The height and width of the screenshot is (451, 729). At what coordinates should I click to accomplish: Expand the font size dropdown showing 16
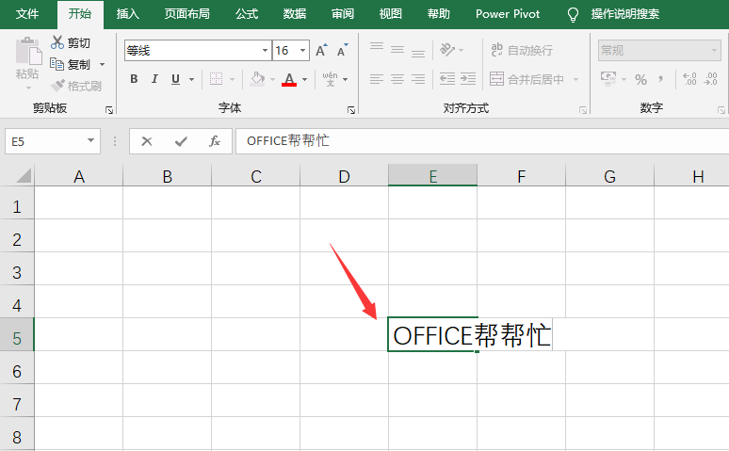pos(302,51)
